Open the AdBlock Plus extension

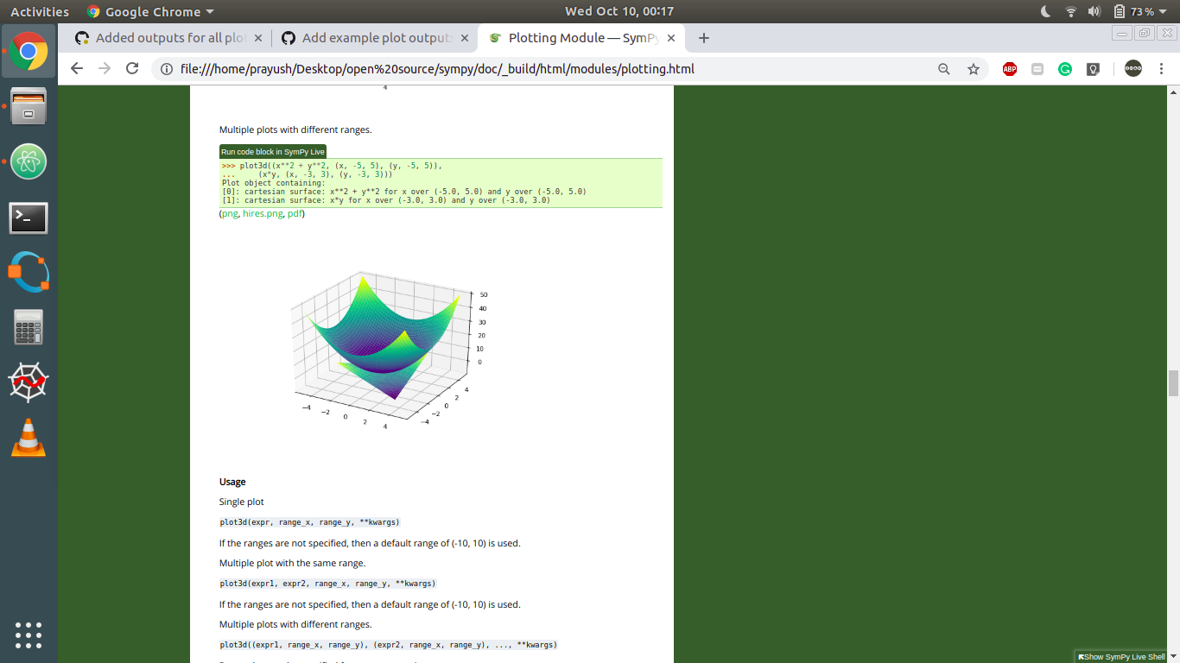point(1009,68)
